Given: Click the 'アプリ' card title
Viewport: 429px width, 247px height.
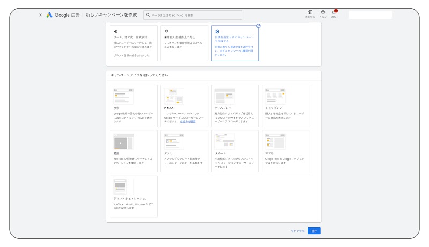Looking at the screenshot, I should pos(168,153).
